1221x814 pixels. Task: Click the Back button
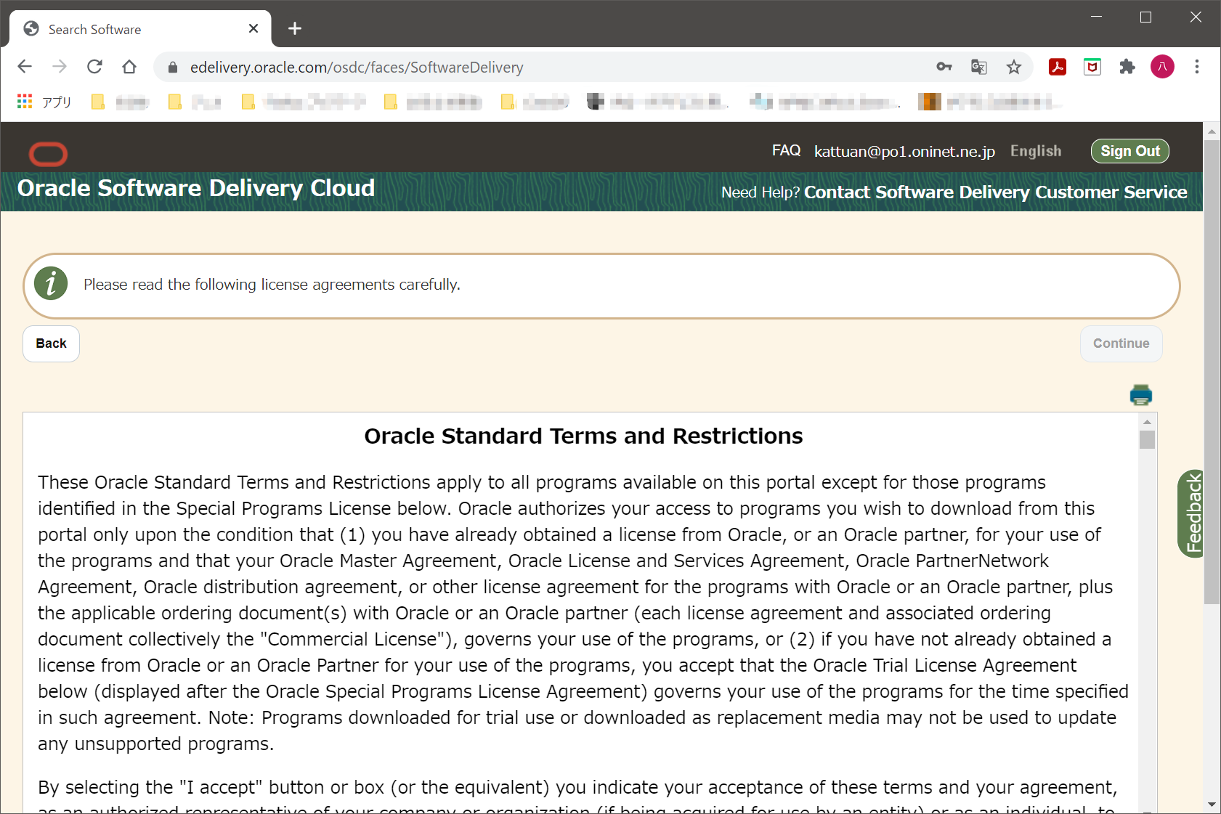coord(51,343)
